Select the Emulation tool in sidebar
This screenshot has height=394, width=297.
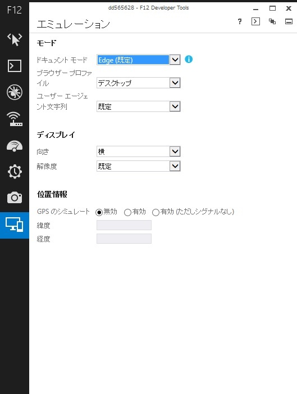click(x=14, y=225)
